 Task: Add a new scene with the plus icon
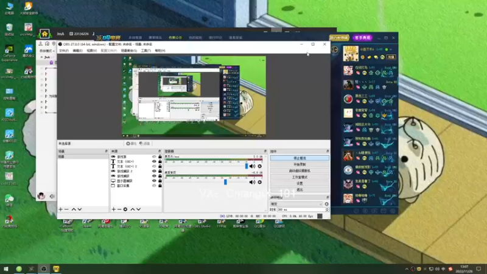tap(60, 209)
